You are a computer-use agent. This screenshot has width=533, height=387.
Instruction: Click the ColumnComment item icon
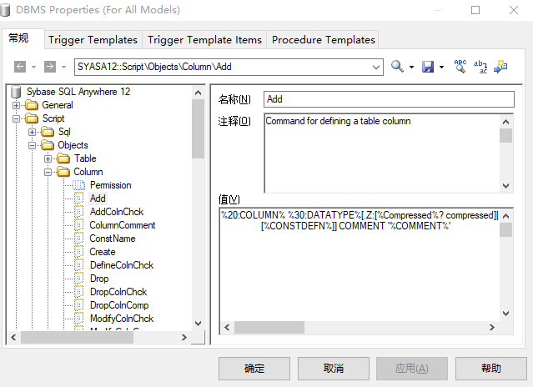coord(79,225)
